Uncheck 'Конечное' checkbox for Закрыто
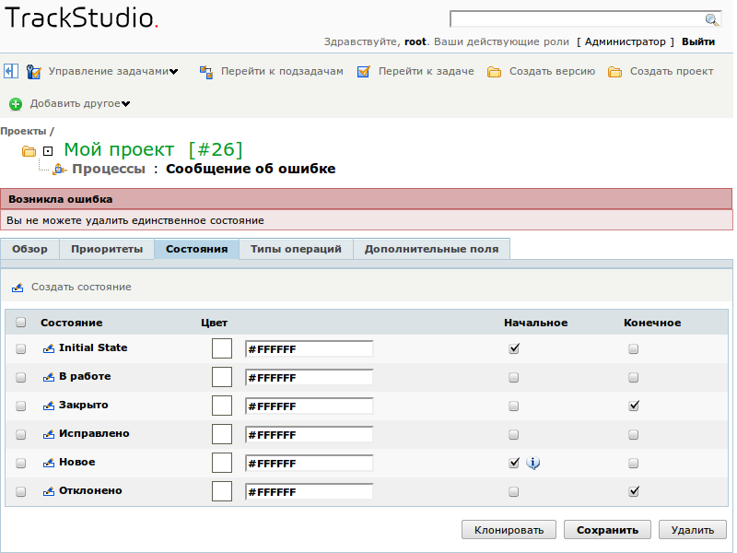Viewport: 737px width, 553px height. [634, 406]
